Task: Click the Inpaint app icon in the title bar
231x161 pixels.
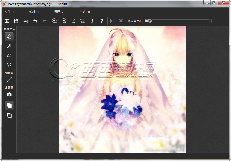Action: (4, 4)
